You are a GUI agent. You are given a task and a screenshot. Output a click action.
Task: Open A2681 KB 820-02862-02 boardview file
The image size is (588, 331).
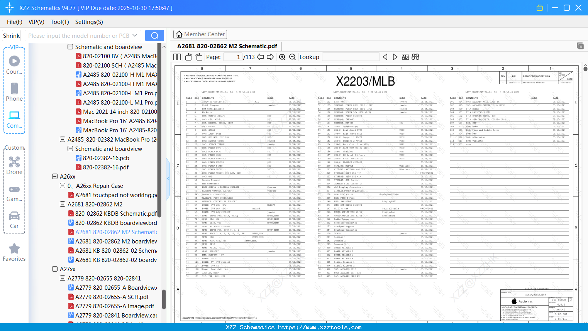point(112,260)
